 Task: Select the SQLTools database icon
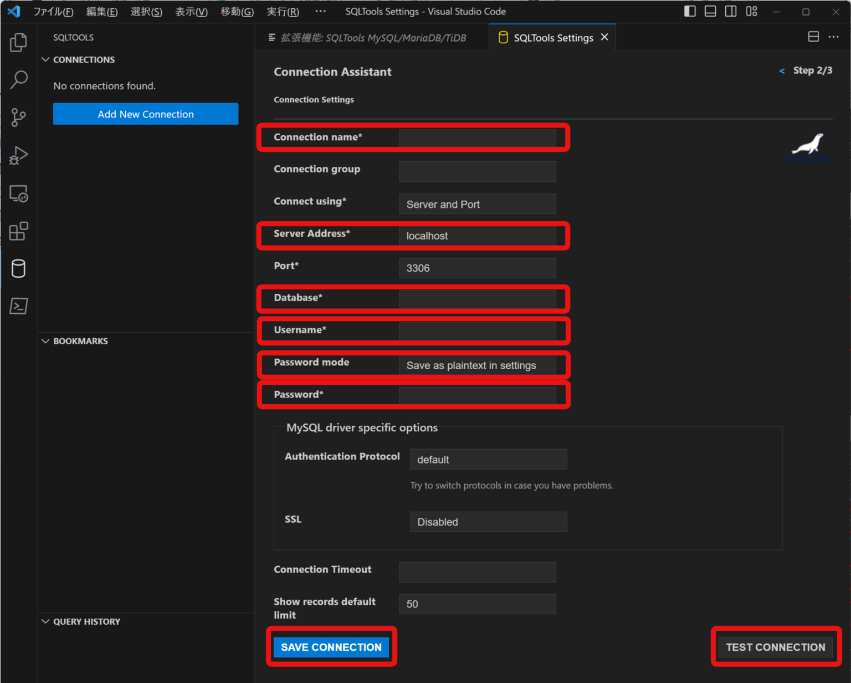click(x=18, y=269)
